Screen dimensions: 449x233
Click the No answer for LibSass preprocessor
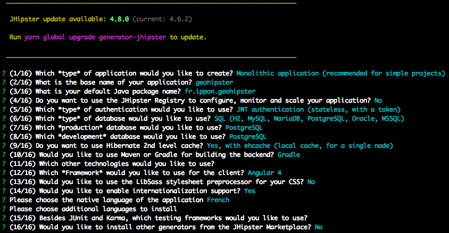(x=311, y=182)
